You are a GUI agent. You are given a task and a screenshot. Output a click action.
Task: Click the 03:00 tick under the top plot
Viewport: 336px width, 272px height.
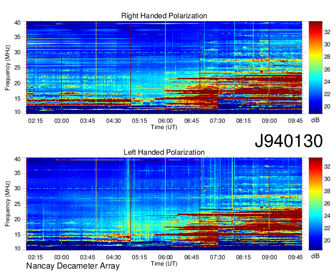point(61,121)
